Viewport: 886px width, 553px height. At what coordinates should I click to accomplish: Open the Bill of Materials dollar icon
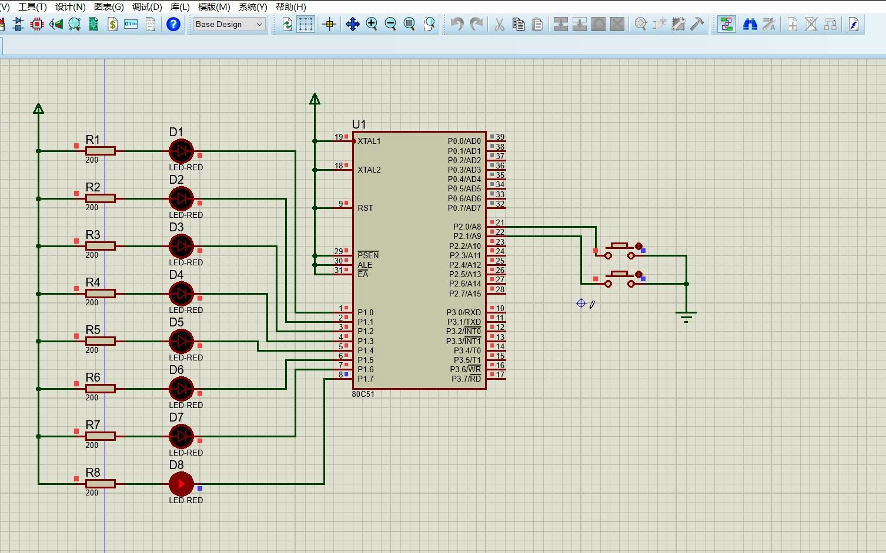tap(112, 24)
